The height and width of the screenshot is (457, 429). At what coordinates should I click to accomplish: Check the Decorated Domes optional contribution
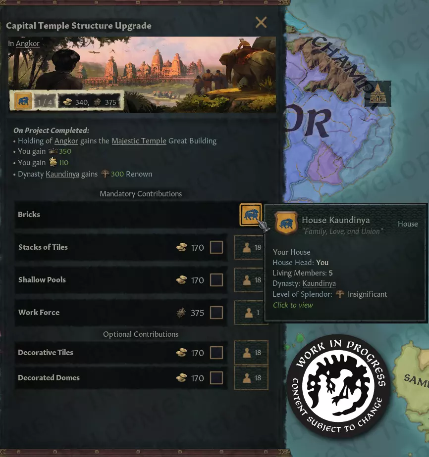point(216,378)
